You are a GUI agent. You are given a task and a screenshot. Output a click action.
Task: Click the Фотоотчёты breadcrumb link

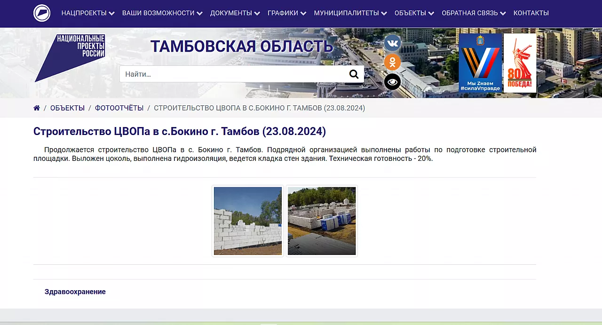point(119,108)
